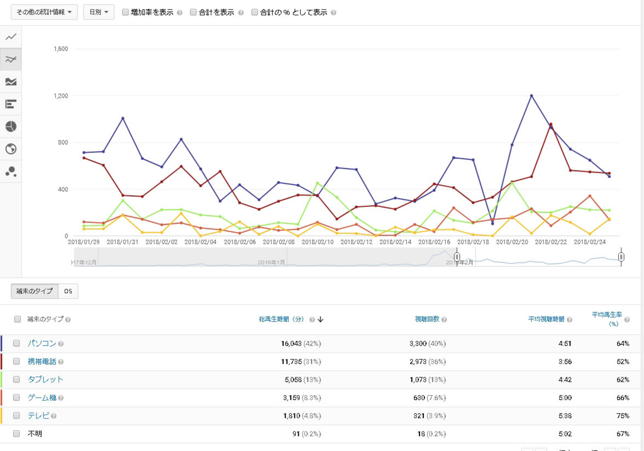Viewport: 644px width, 451px height.
Task: Select the multi-line chart icon
Action: coord(11,60)
